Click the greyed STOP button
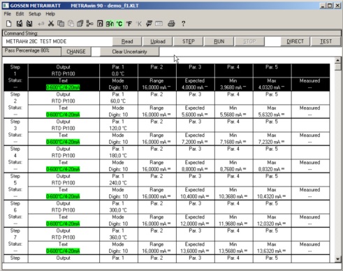343x271 pixels. pos(249,41)
